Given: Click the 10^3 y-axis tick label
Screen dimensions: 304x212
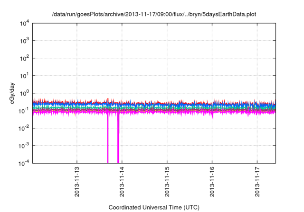Looking at the screenshot, I should (x=24, y=41).
